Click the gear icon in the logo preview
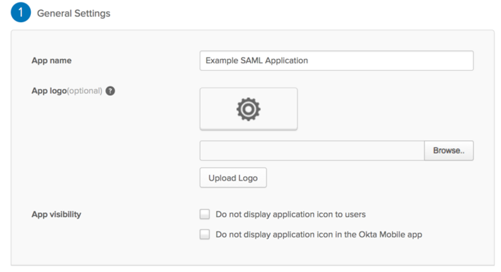 click(248, 109)
